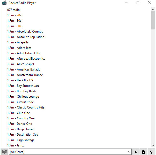Choose 1.Fm - Amsterdam Trance station

25,75
